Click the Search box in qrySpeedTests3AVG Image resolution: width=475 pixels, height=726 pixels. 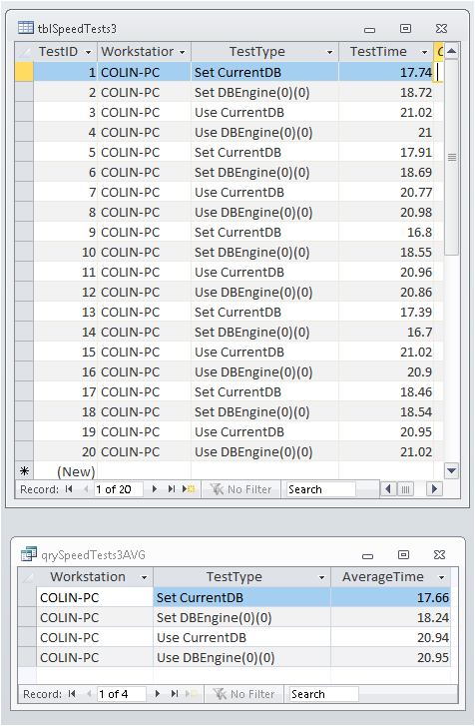[323, 694]
